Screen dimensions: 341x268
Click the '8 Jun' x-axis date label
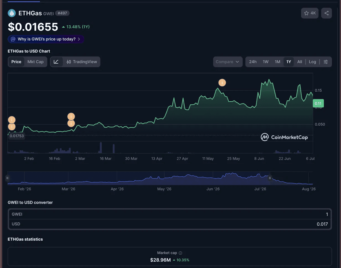click(x=259, y=159)
